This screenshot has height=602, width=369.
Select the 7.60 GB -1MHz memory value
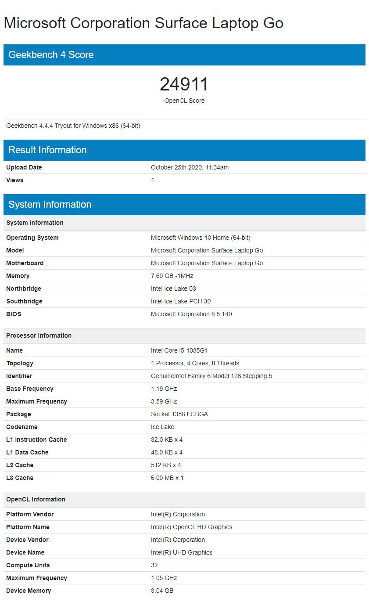coord(172,276)
